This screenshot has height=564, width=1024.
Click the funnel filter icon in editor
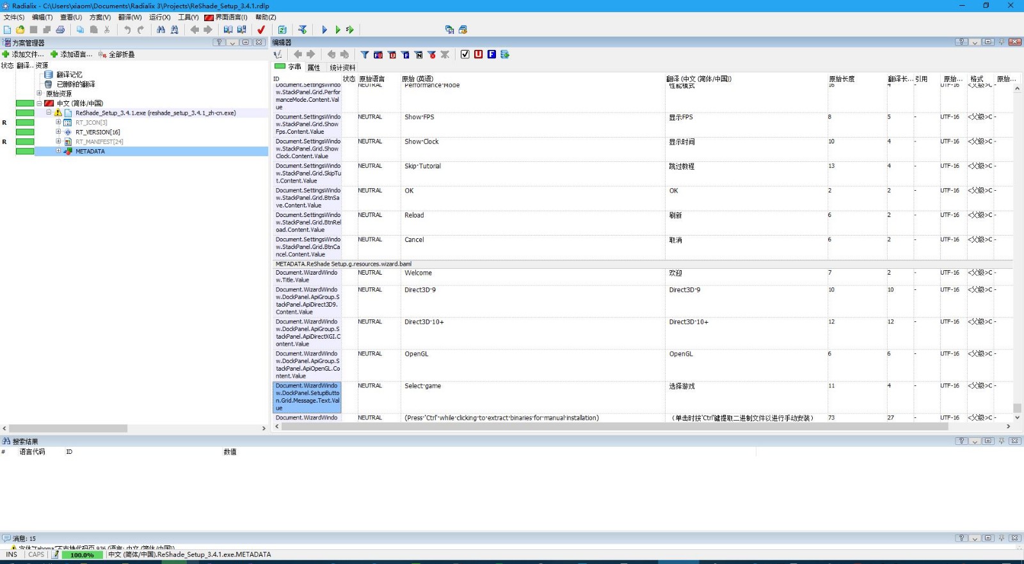[364, 54]
